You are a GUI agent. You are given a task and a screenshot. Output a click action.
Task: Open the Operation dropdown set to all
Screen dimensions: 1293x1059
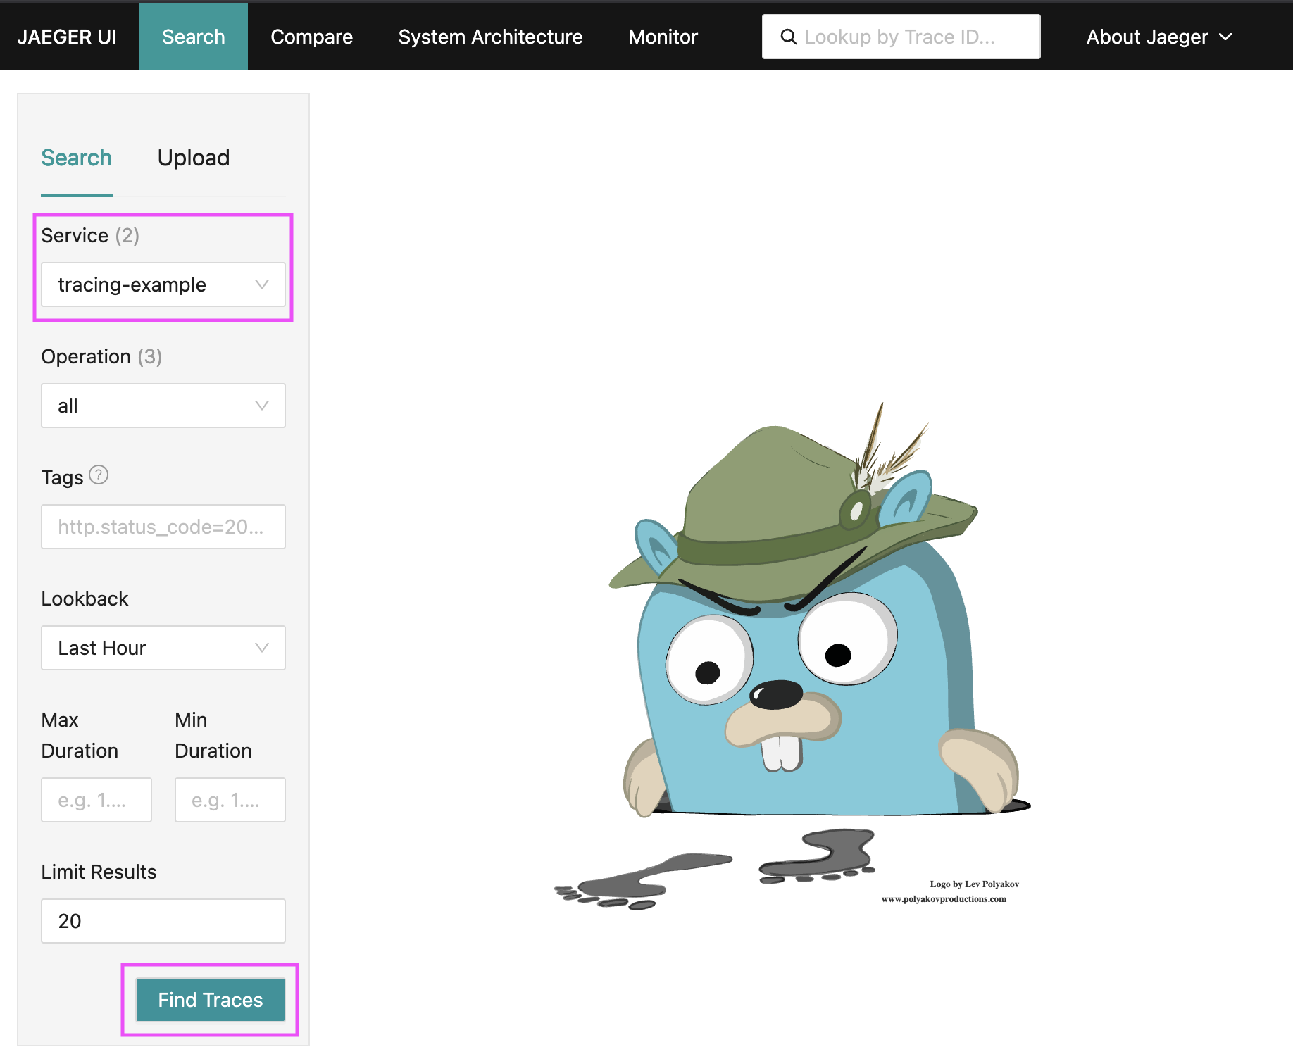pyautogui.click(x=163, y=406)
